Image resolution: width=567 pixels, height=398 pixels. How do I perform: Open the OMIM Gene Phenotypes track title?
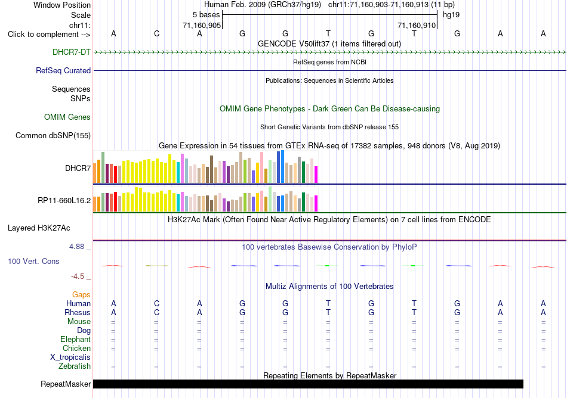(x=329, y=108)
